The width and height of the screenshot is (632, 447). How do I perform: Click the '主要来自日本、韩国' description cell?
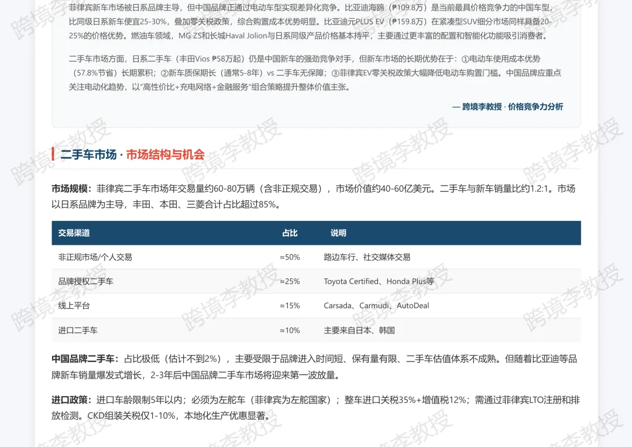point(359,330)
